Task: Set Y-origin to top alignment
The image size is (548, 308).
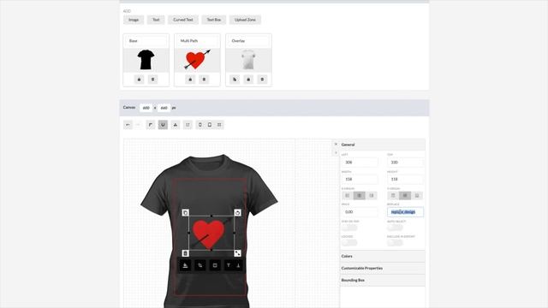Action: point(393,196)
